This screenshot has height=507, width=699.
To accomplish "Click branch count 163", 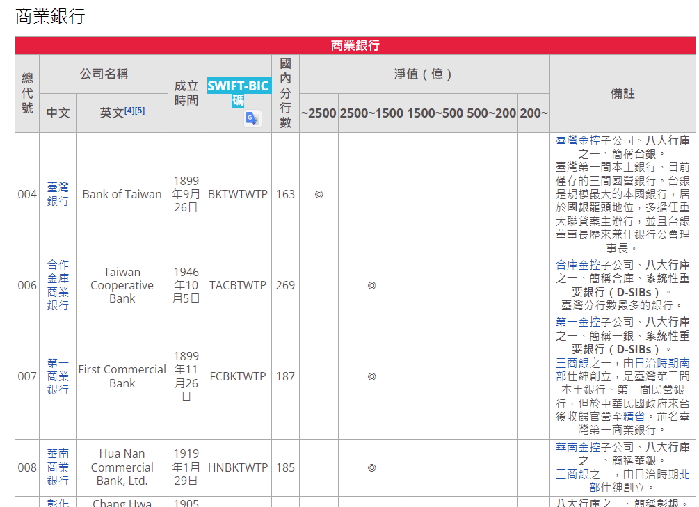I will click(x=285, y=194).
